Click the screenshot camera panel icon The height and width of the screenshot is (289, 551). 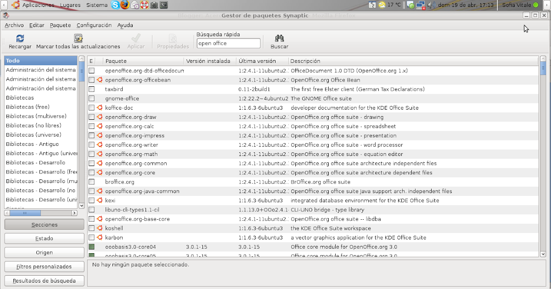click(154, 5)
